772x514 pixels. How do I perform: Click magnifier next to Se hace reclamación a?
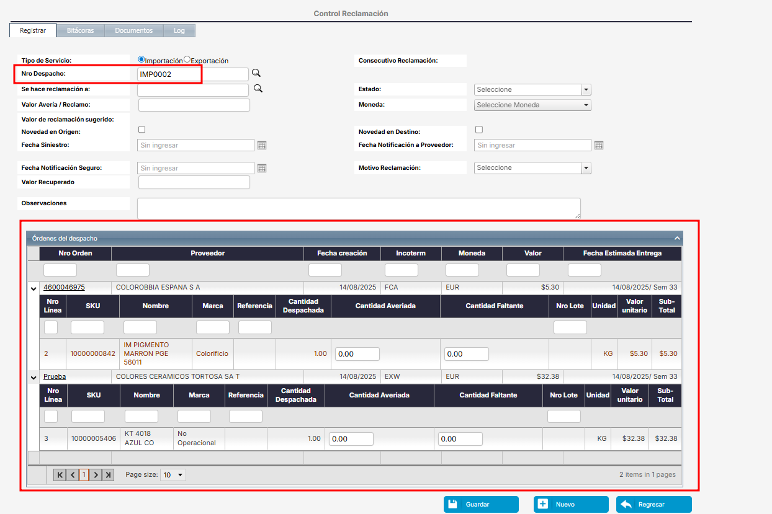(258, 89)
